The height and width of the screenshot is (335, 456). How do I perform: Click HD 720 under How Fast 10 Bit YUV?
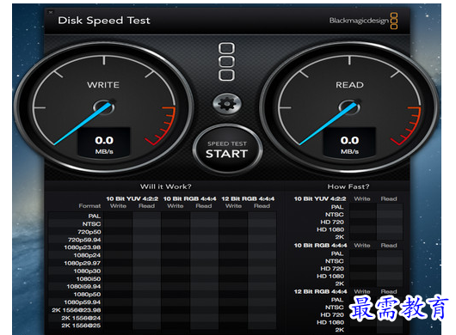click(332, 222)
